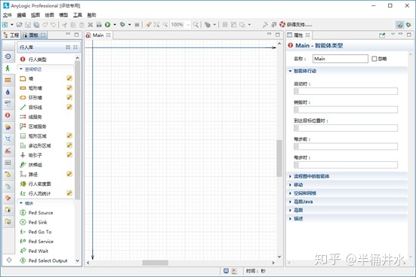Click pencil draw icon beside 目标线
The height and width of the screenshot is (277, 416).
(x=69, y=107)
